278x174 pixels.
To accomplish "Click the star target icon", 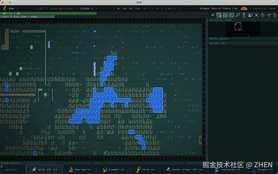I will [256, 15].
